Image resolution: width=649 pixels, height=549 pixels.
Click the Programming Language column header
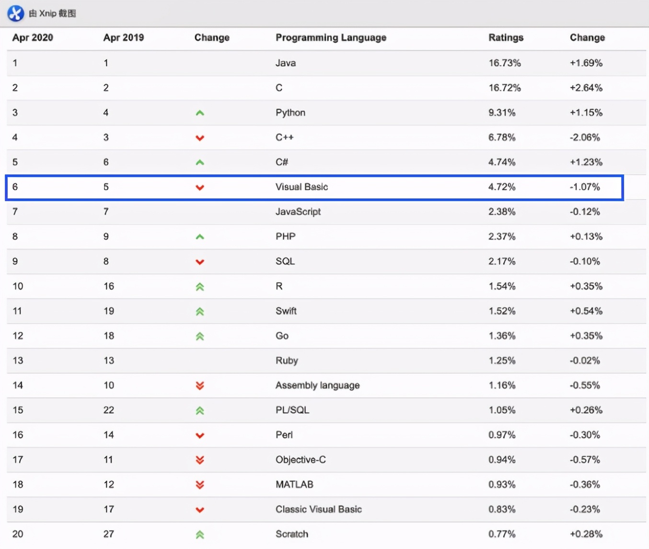pos(331,37)
